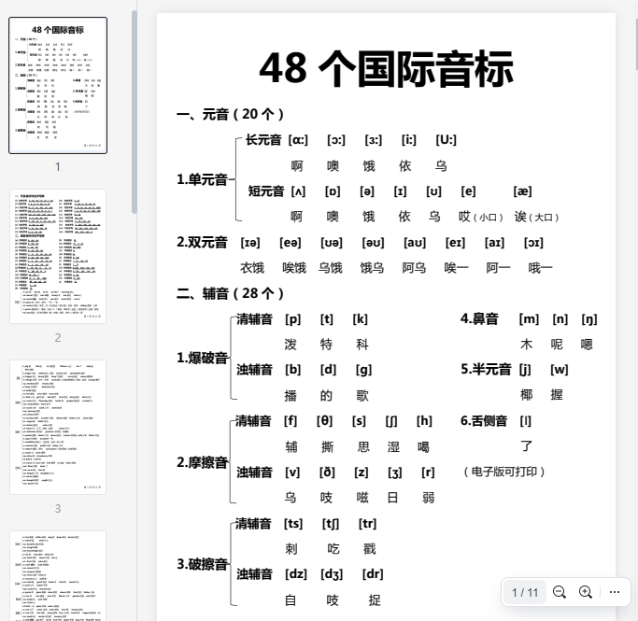Click the label 3.破擦音
Image resolution: width=638 pixels, height=621 pixels.
click(x=202, y=564)
